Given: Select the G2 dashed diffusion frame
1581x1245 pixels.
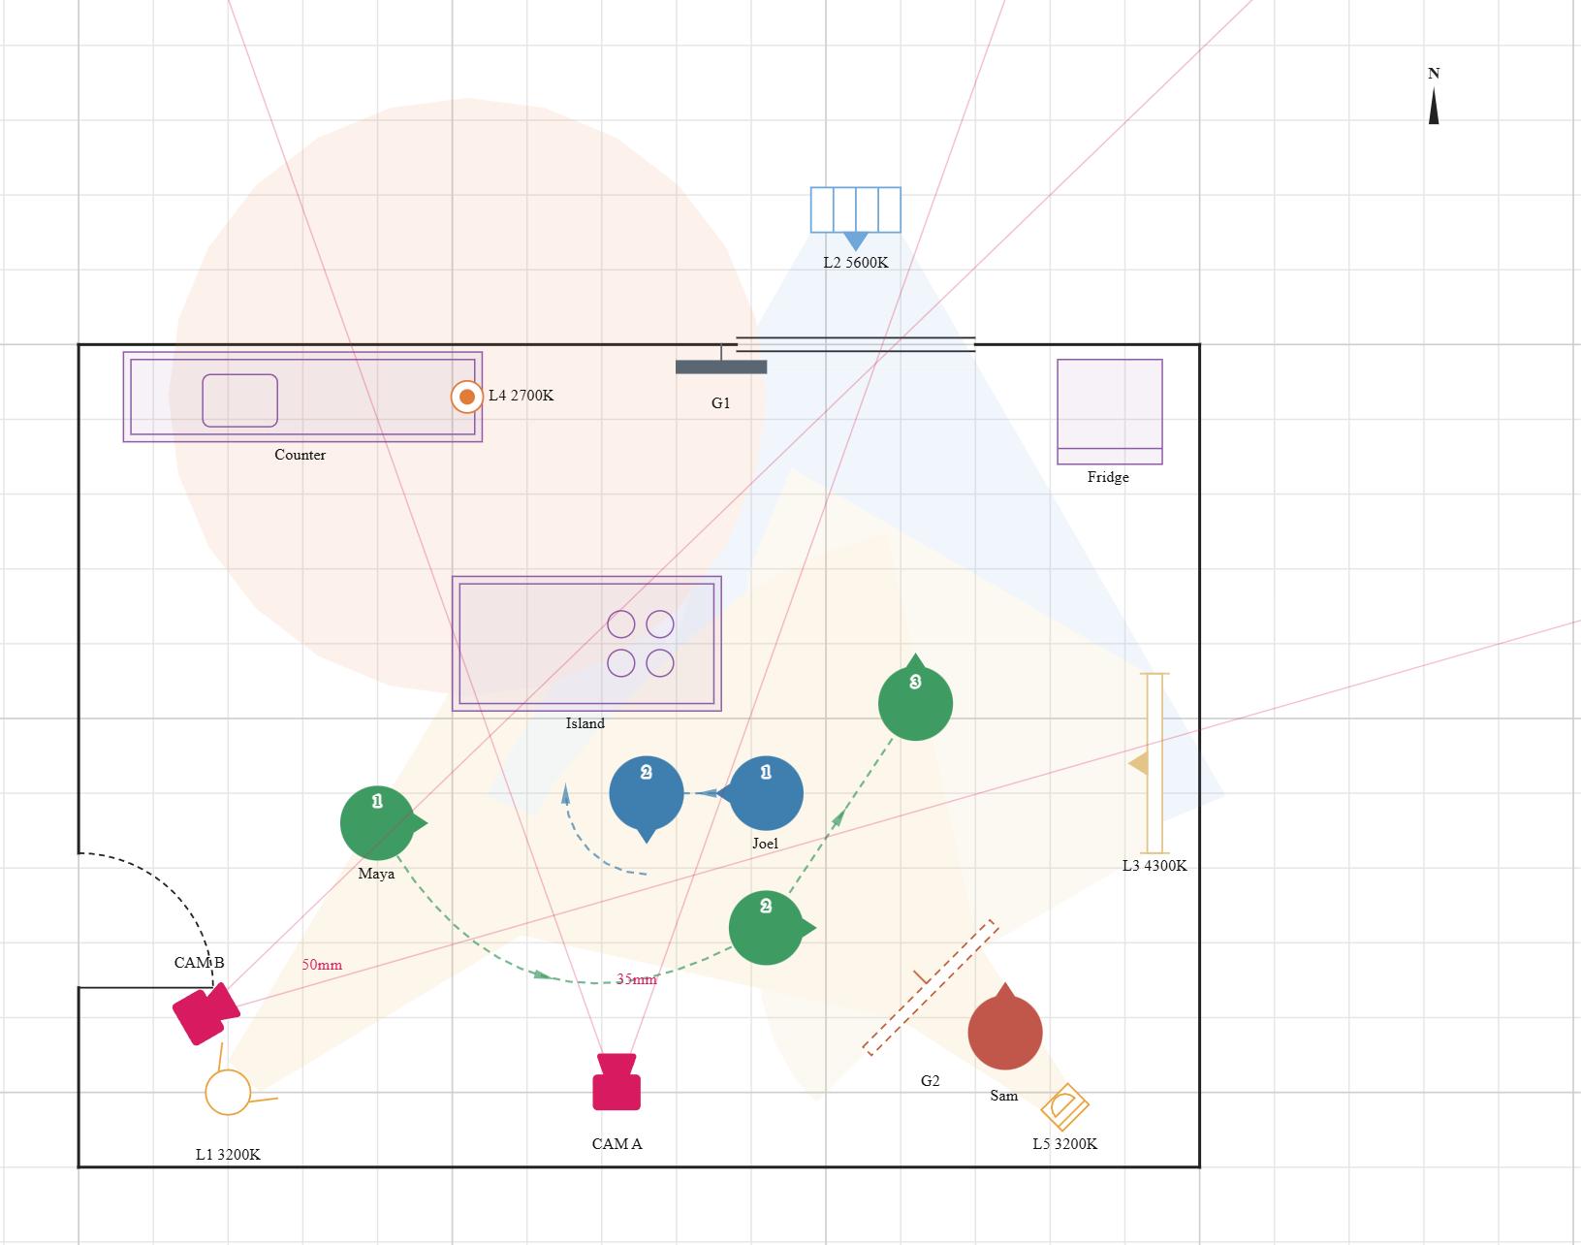Looking at the screenshot, I should coord(931,987).
